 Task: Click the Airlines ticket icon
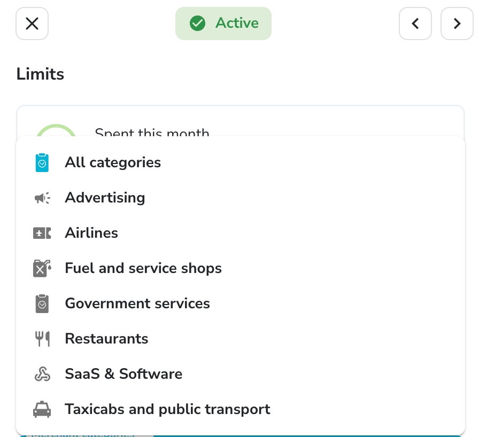coord(42,233)
